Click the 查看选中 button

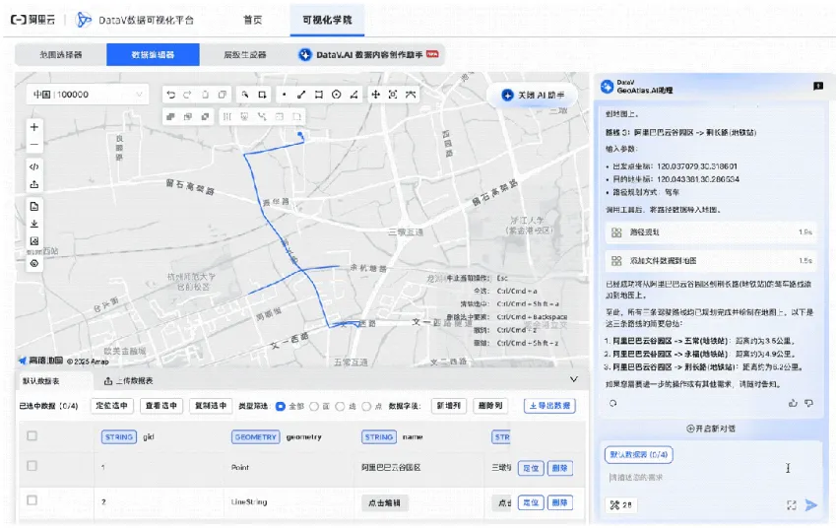[x=161, y=405]
